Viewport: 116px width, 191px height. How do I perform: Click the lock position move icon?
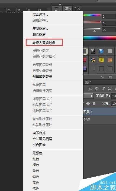pos(88,104)
